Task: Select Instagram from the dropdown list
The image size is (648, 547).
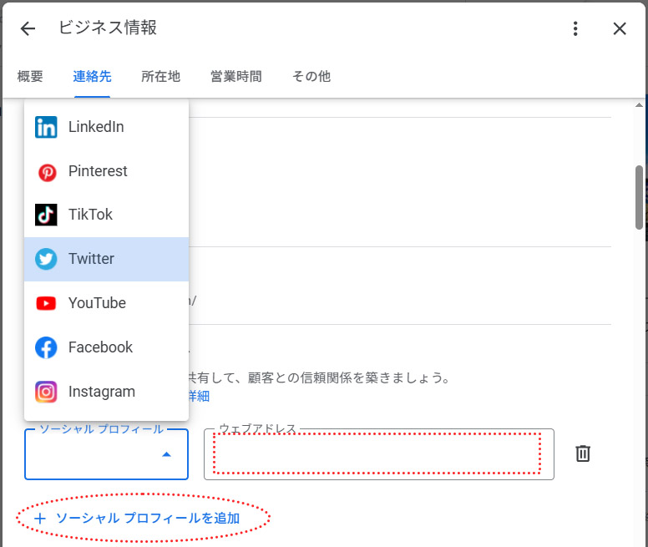Action: coord(107,392)
